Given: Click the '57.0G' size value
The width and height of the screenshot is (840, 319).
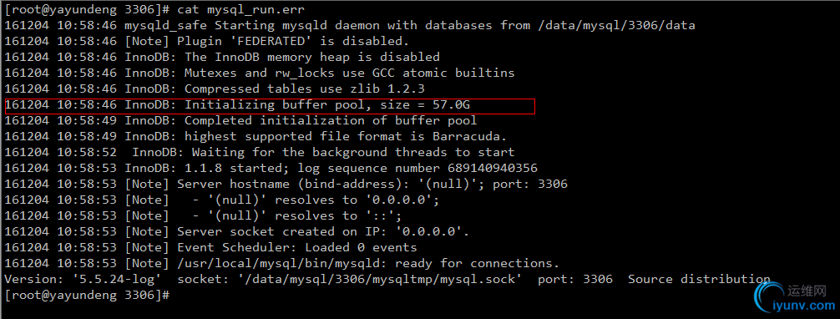Looking at the screenshot, I should coord(452,105).
